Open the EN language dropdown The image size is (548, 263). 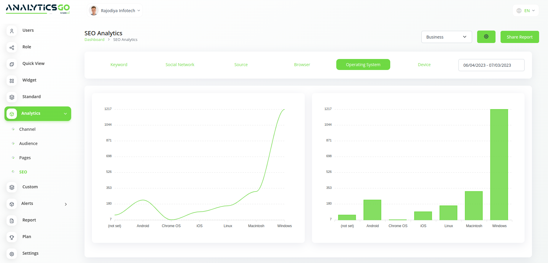526,11
